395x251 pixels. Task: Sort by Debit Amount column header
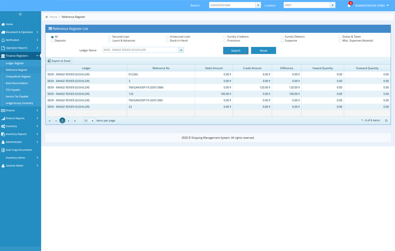214,68
